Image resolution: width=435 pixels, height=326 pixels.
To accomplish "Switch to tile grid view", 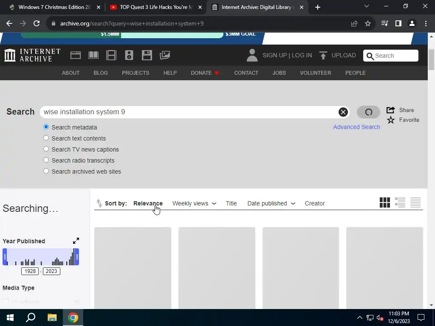I will pyautogui.click(x=385, y=202).
